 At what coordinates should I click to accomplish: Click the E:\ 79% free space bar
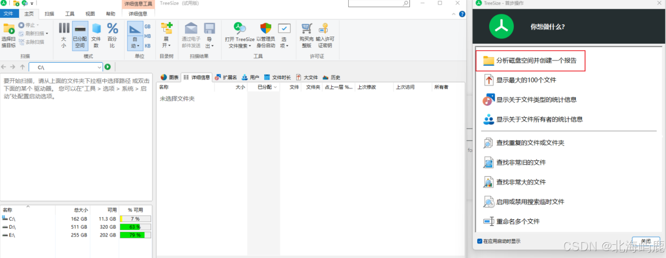pos(135,235)
